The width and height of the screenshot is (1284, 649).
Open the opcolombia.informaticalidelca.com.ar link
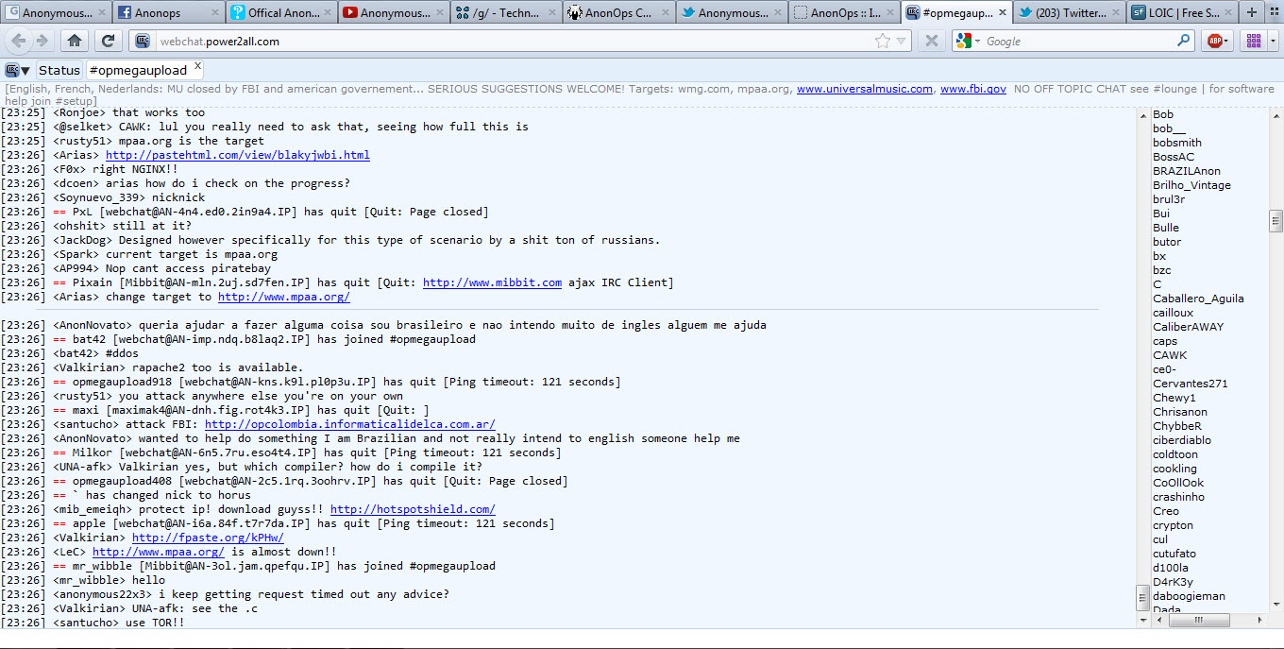point(349,424)
